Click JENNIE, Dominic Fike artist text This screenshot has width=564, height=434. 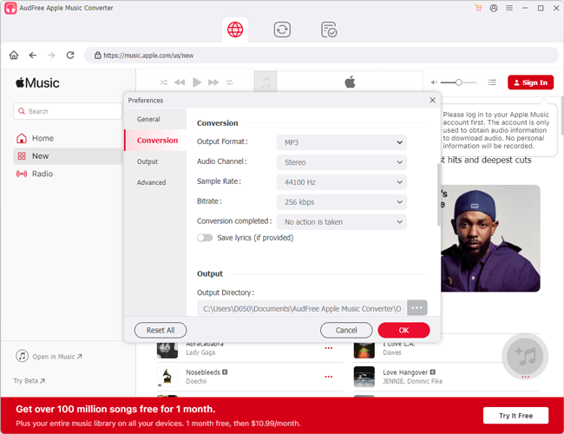pyautogui.click(x=412, y=381)
